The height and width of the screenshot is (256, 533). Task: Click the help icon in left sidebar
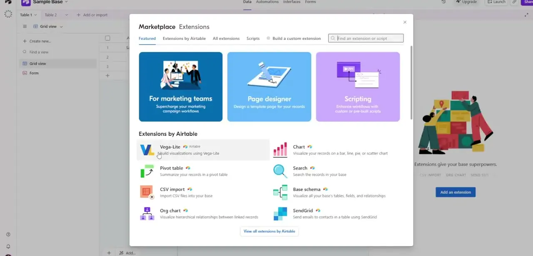[8, 234]
